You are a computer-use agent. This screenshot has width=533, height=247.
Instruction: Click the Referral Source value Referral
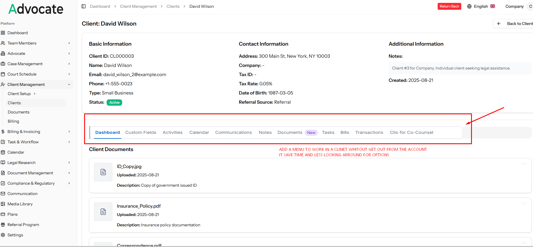tap(282, 102)
